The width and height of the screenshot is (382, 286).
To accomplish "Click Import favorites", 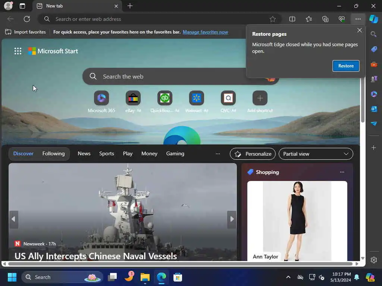I will (x=25, y=32).
